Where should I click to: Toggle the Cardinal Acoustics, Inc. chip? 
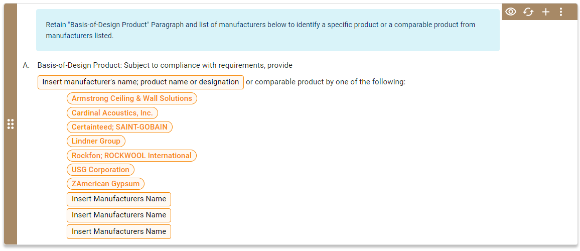click(x=112, y=113)
